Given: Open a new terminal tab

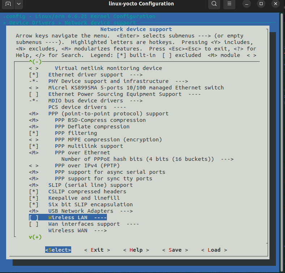Looking at the screenshot, I should 8,4.
